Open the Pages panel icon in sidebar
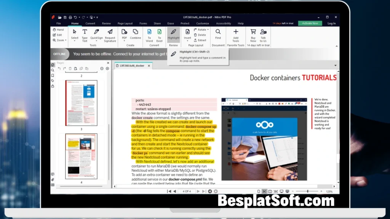The width and height of the screenshot is (390, 219). (x=52, y=65)
